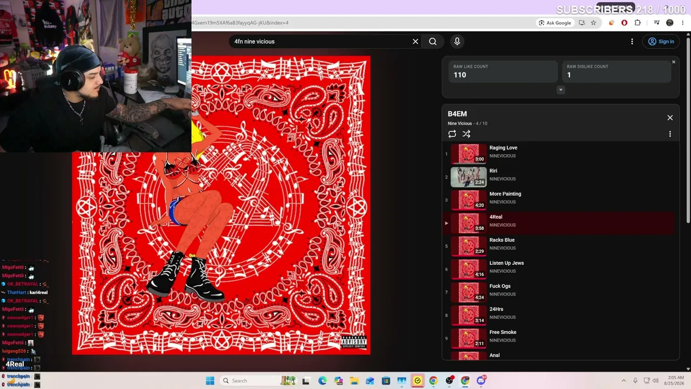Click the red Opera-style extension icon
The width and height of the screenshot is (691, 389).
(x=625, y=23)
